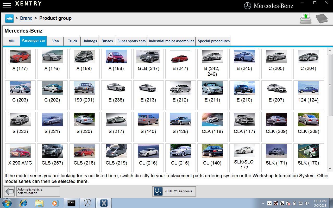Select the S (222) model
This screenshot has width=333, height=208.
click(20, 127)
